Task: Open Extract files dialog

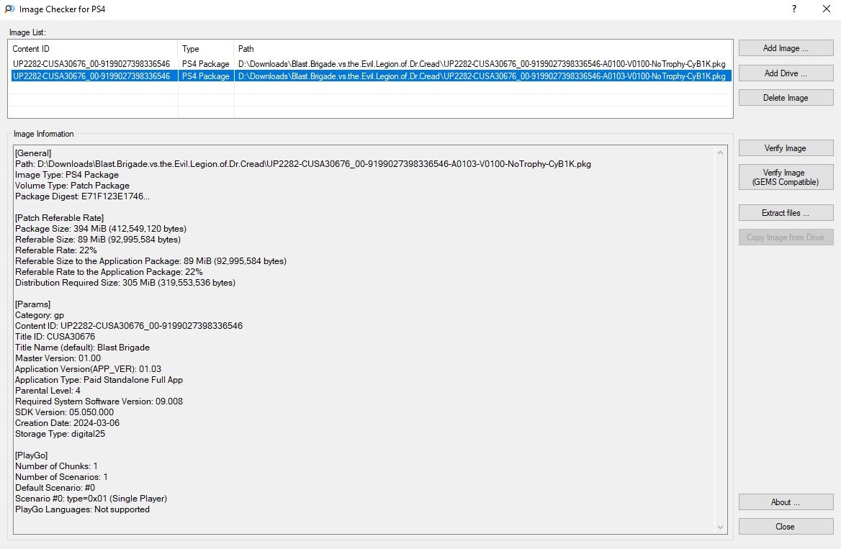Action: pyautogui.click(x=786, y=213)
